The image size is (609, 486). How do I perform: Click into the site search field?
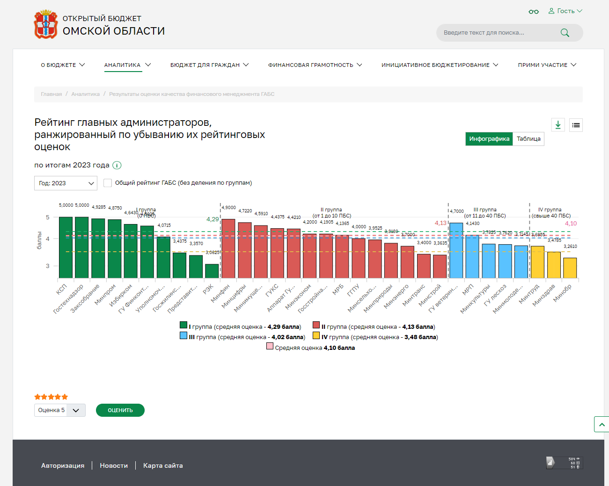pos(496,33)
